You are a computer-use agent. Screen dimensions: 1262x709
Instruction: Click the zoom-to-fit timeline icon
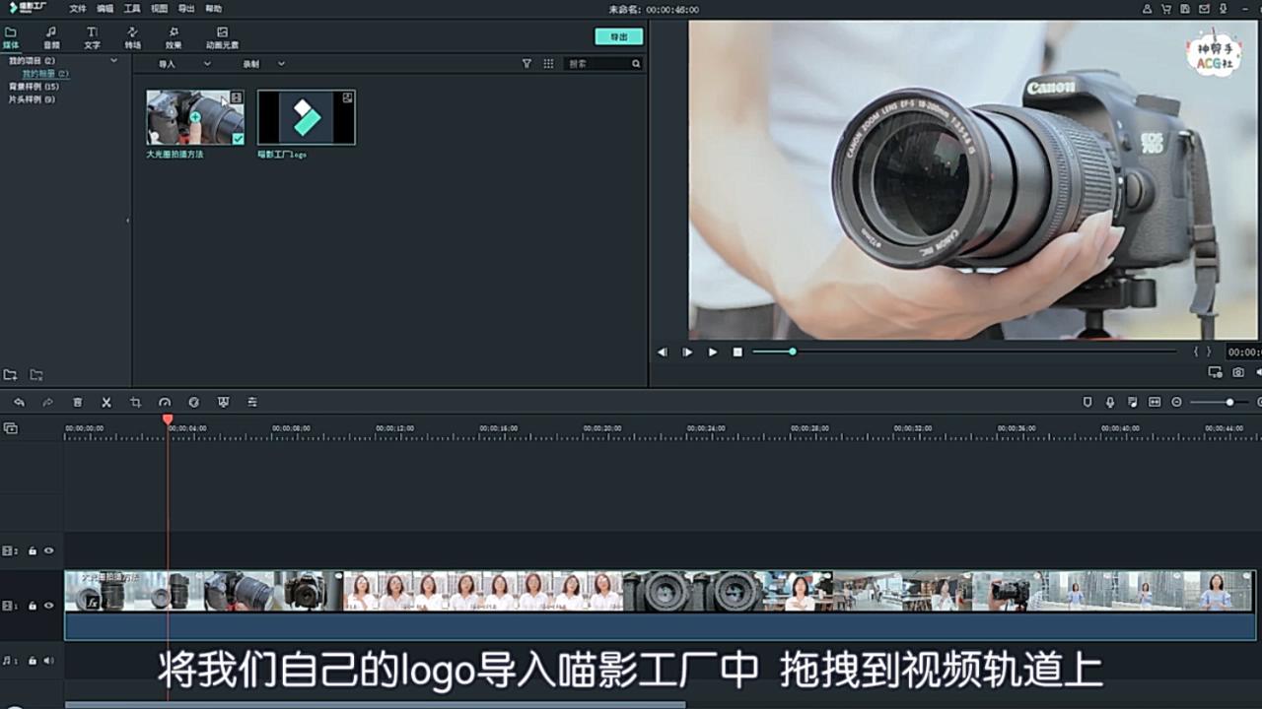1155,402
